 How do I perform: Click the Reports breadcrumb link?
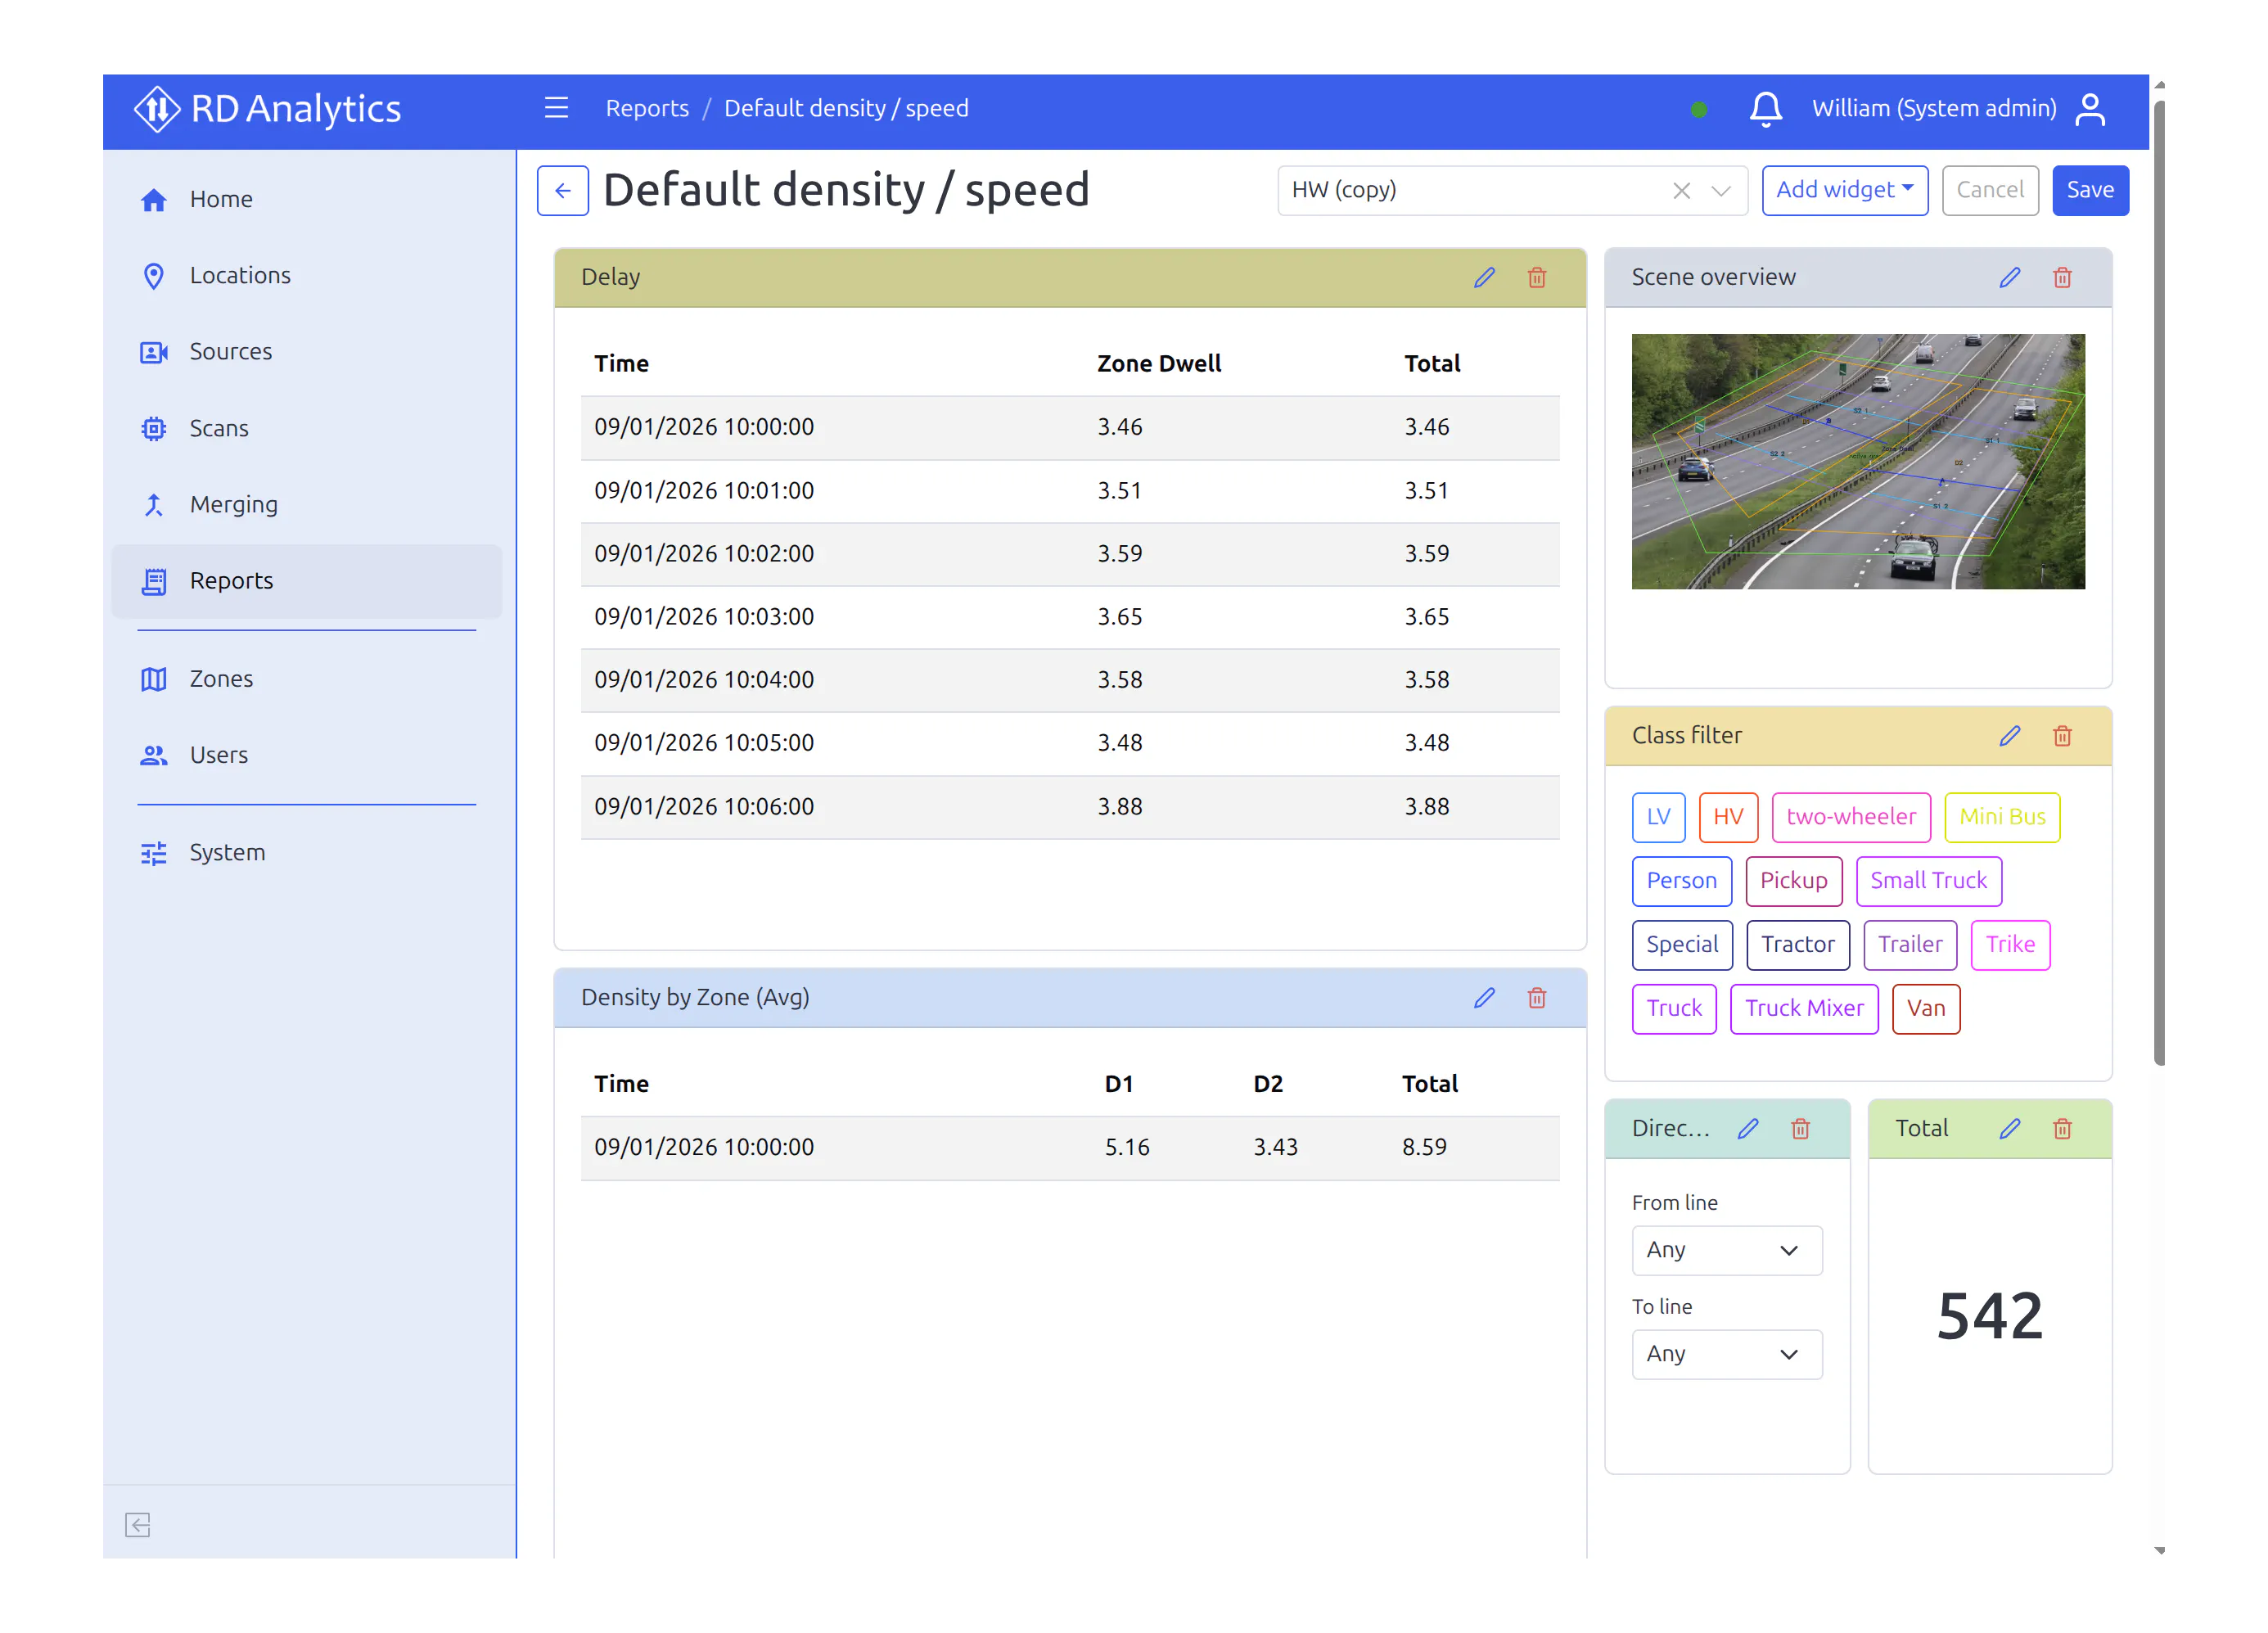[x=647, y=109]
